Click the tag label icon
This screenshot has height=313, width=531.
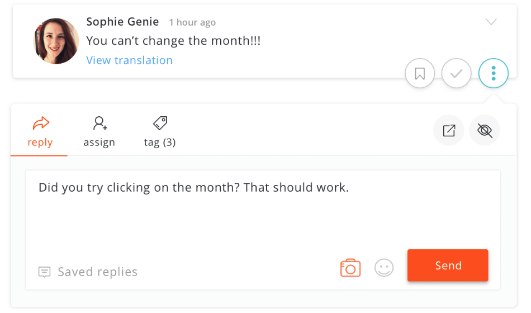(x=160, y=123)
